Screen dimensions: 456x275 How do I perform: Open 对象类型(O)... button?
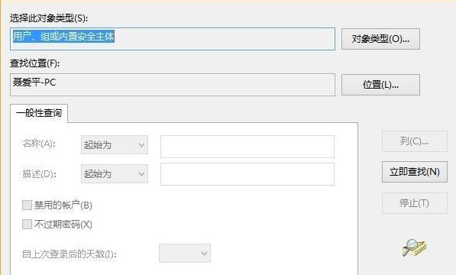380,39
